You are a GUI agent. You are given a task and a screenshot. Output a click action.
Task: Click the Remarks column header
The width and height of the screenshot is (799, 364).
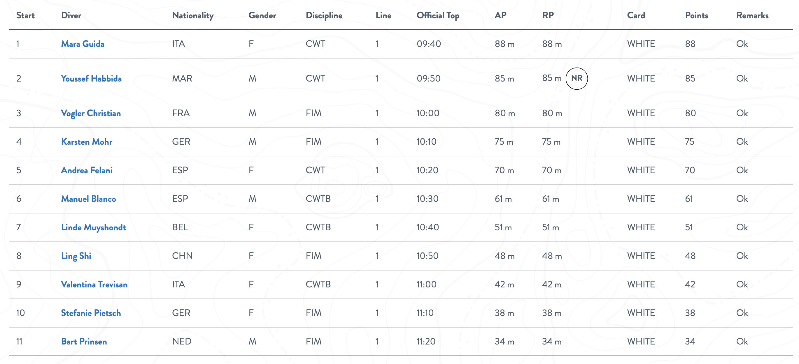752,15
